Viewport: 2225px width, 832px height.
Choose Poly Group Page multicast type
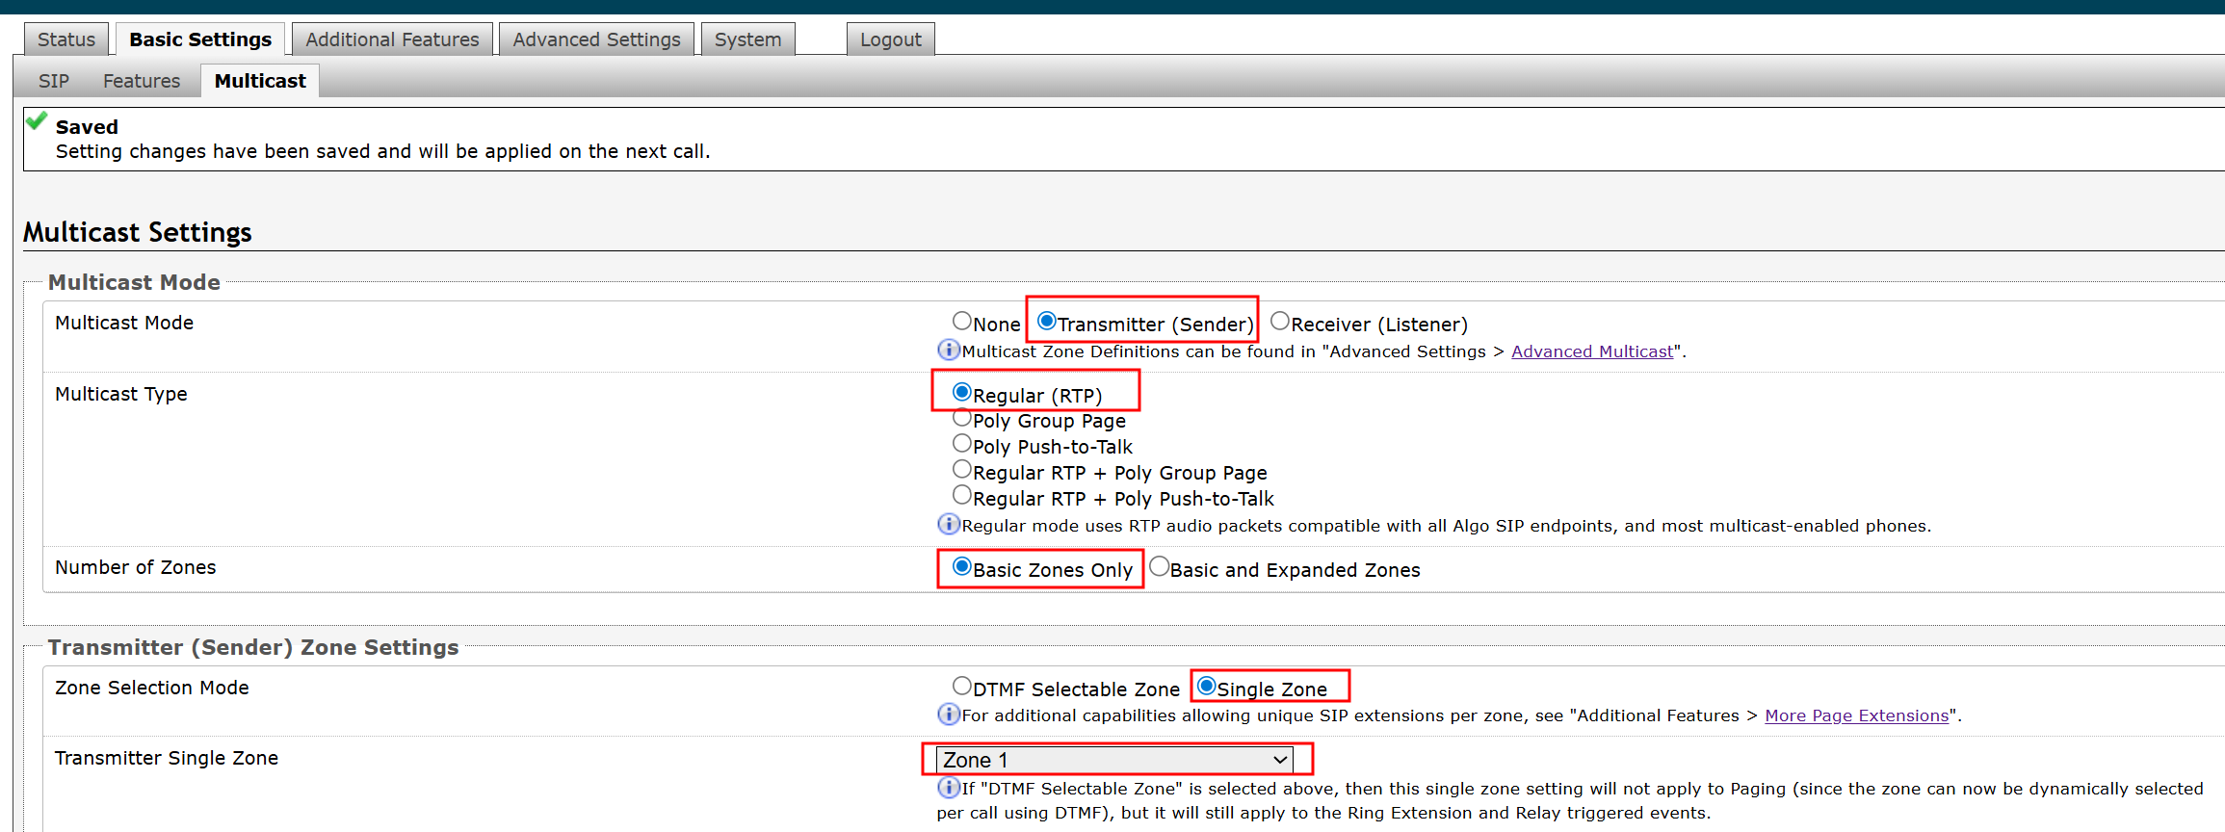pyautogui.click(x=961, y=417)
